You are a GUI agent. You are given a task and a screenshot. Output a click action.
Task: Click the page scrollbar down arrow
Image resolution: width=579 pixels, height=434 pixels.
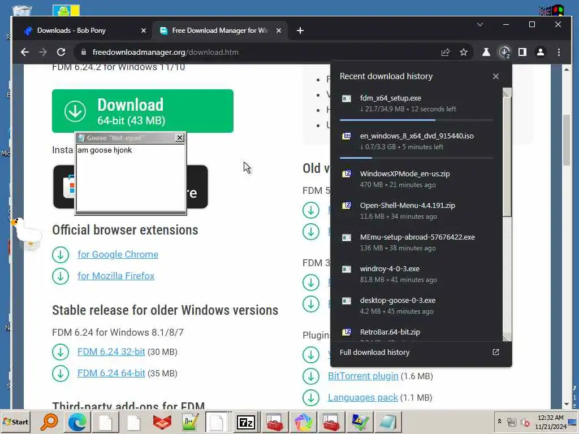pos(567,404)
